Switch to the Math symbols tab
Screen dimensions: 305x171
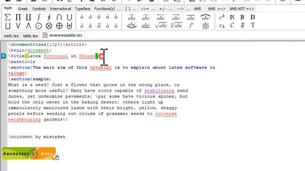(8, 9)
